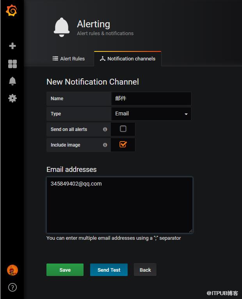The height and width of the screenshot is (299, 242).
Task: Open the Help question mark icon
Action: [x=12, y=287]
